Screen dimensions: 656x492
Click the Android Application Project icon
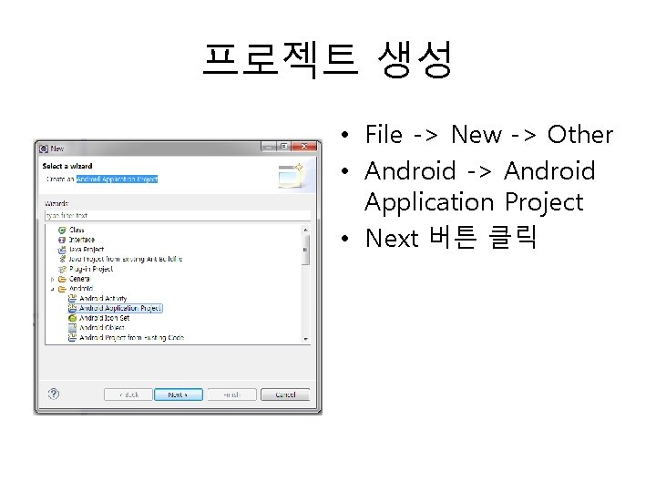[x=72, y=308]
